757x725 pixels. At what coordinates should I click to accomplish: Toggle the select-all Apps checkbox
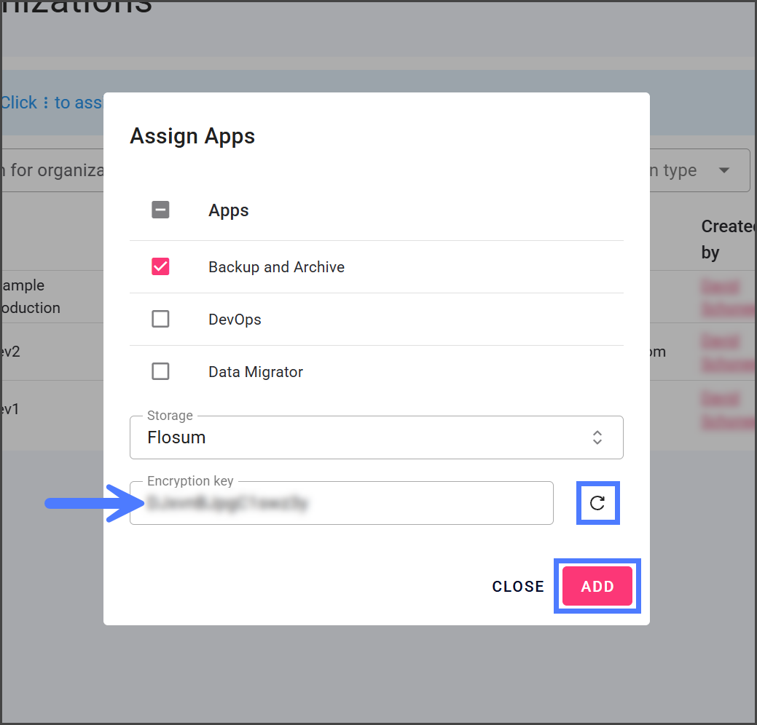(x=160, y=210)
